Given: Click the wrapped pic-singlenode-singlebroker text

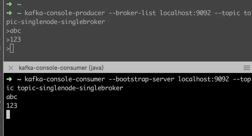Looking at the screenshot, I should 56,22.
